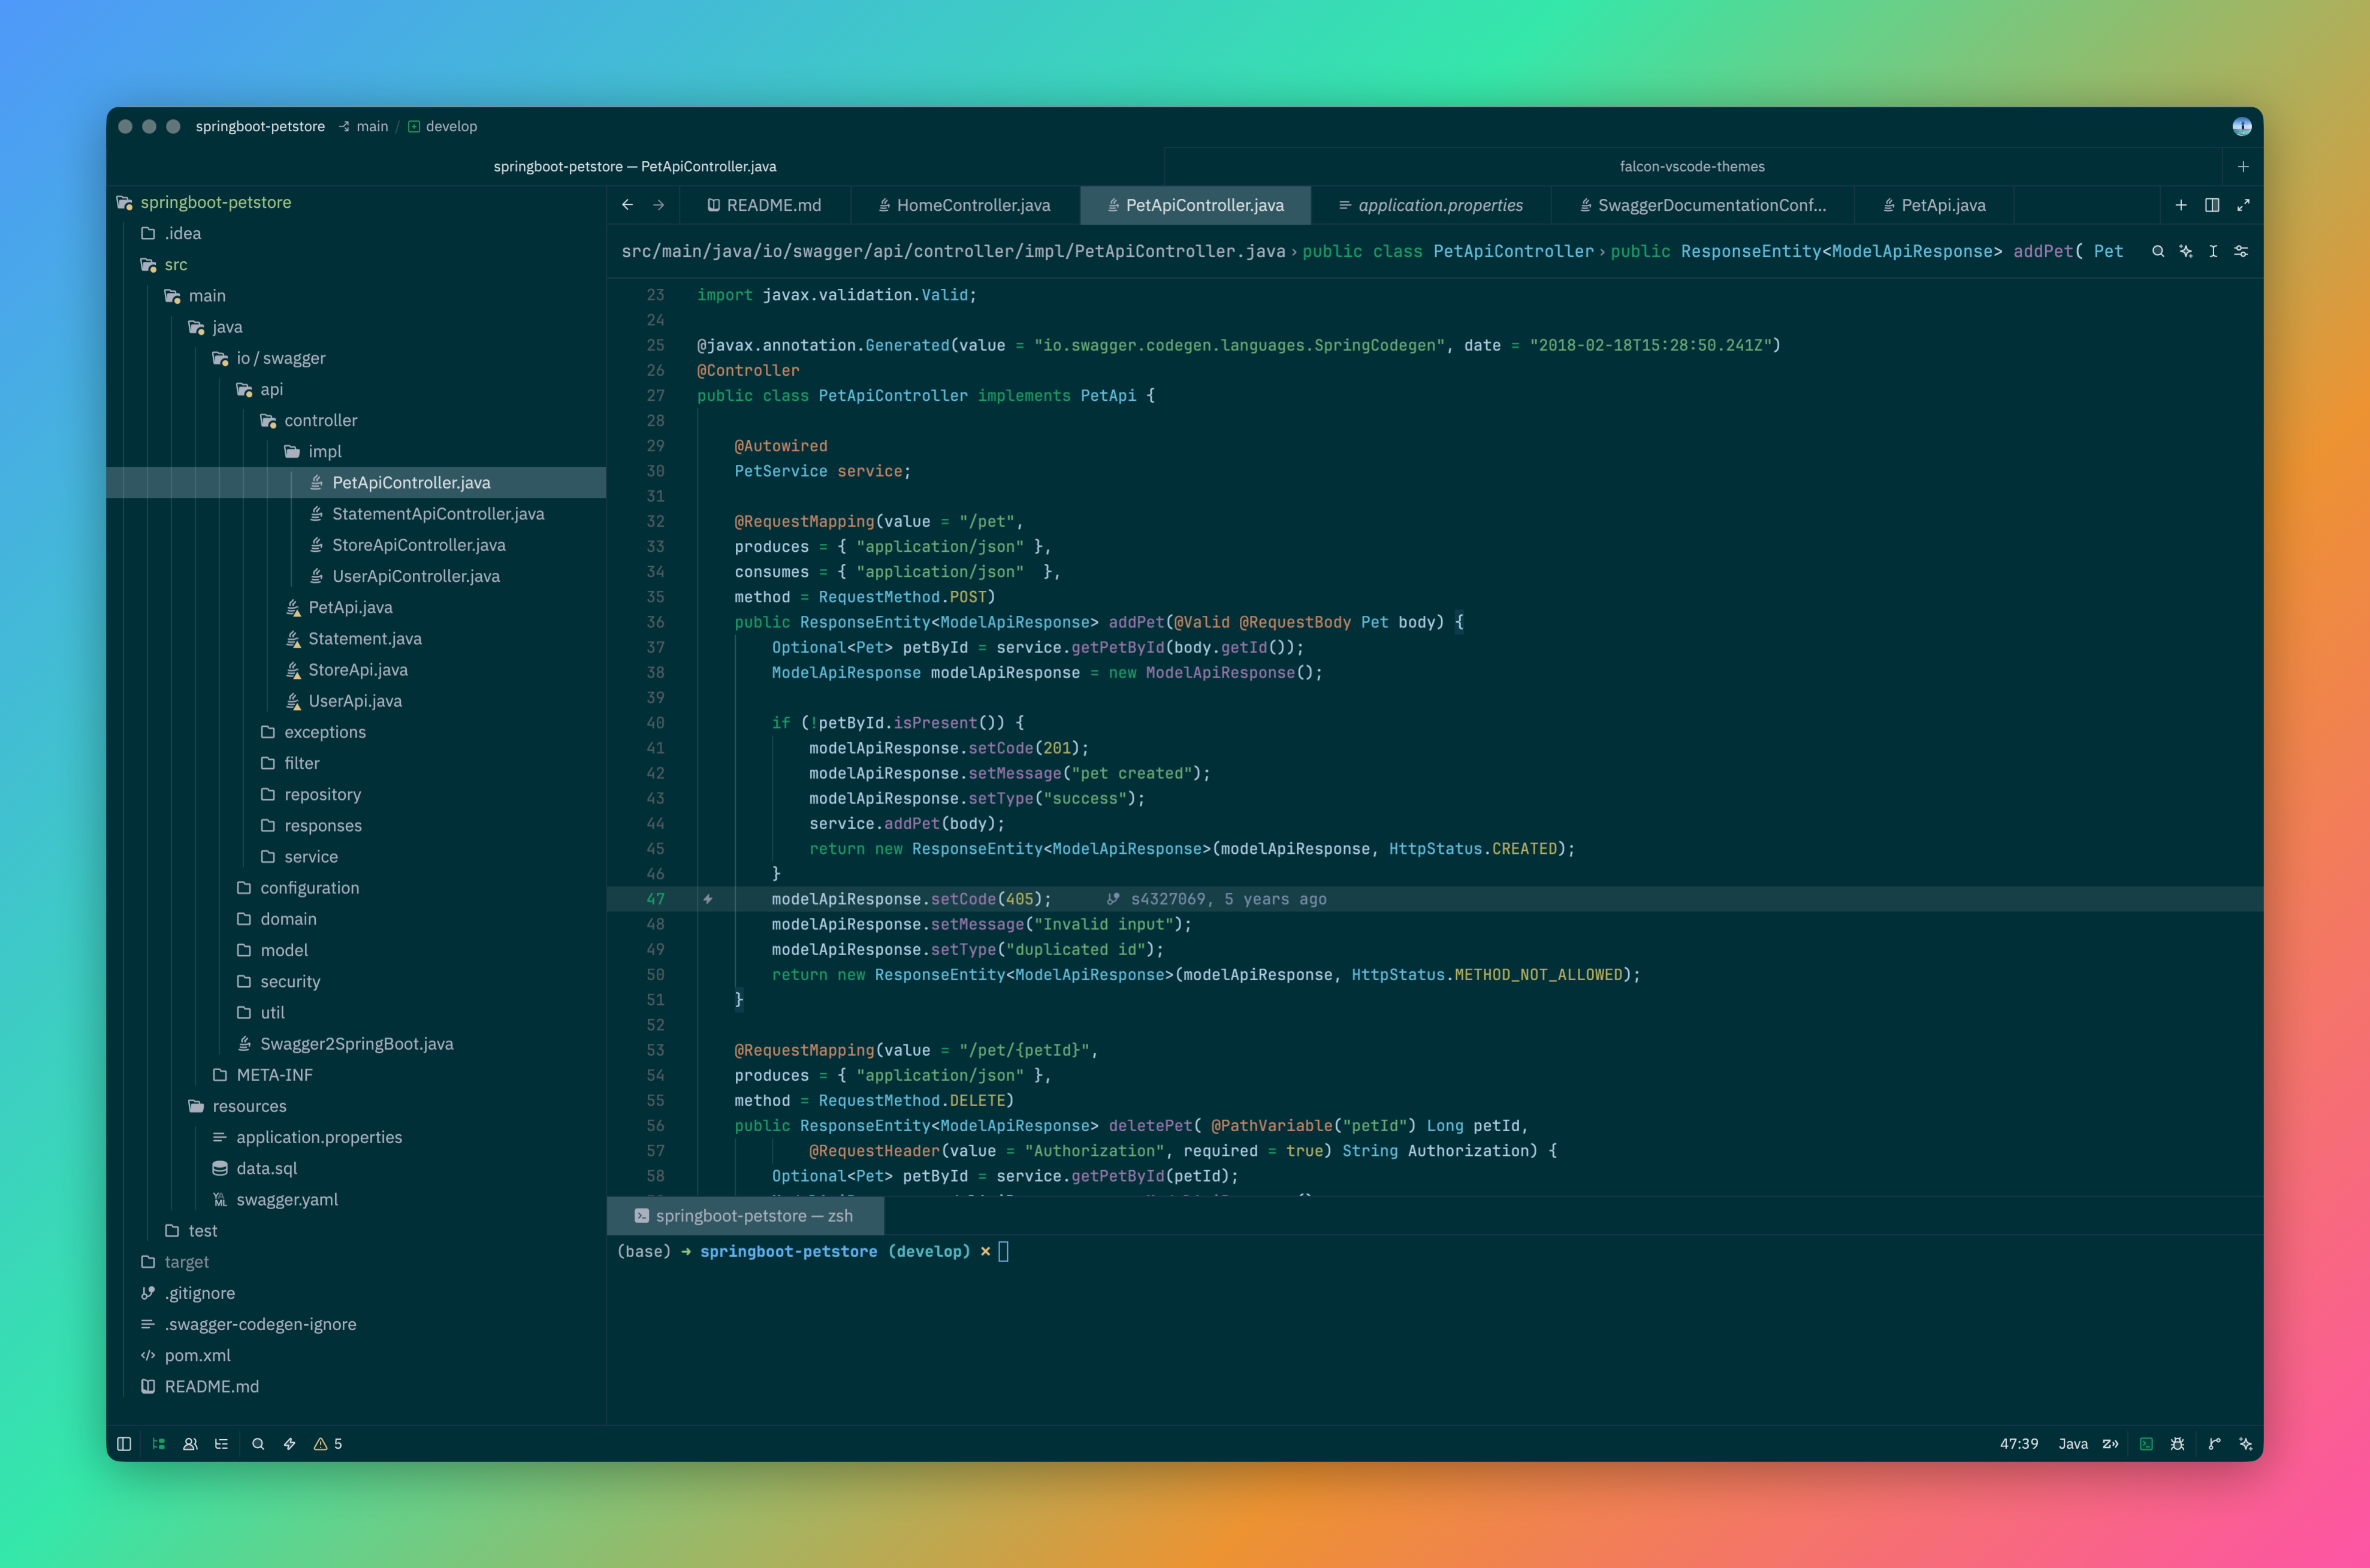This screenshot has height=1568, width=2370.
Task: Click the user profile avatar at top right
Action: [2242, 126]
